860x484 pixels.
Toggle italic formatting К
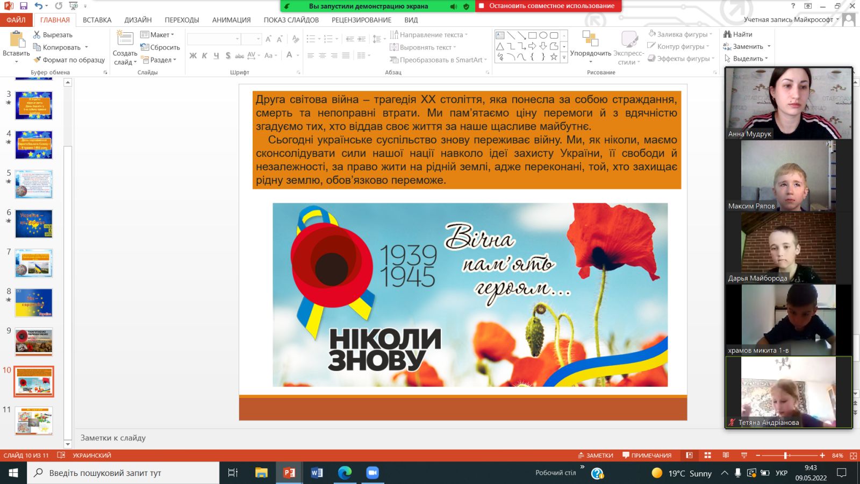[x=204, y=55]
